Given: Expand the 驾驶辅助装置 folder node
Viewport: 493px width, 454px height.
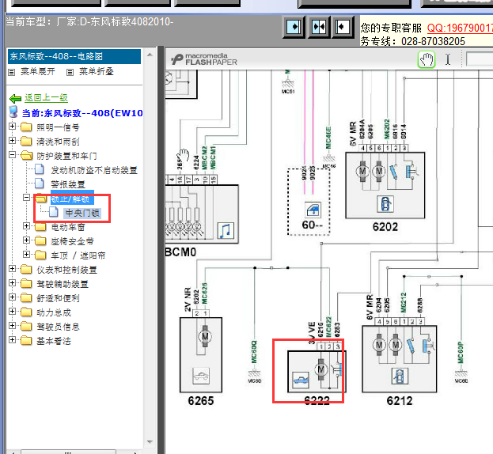Looking at the screenshot, I should (x=12, y=283).
